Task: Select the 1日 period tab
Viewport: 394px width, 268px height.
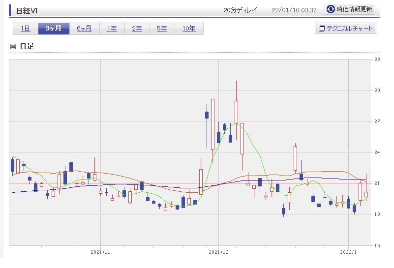Action: tap(26, 29)
